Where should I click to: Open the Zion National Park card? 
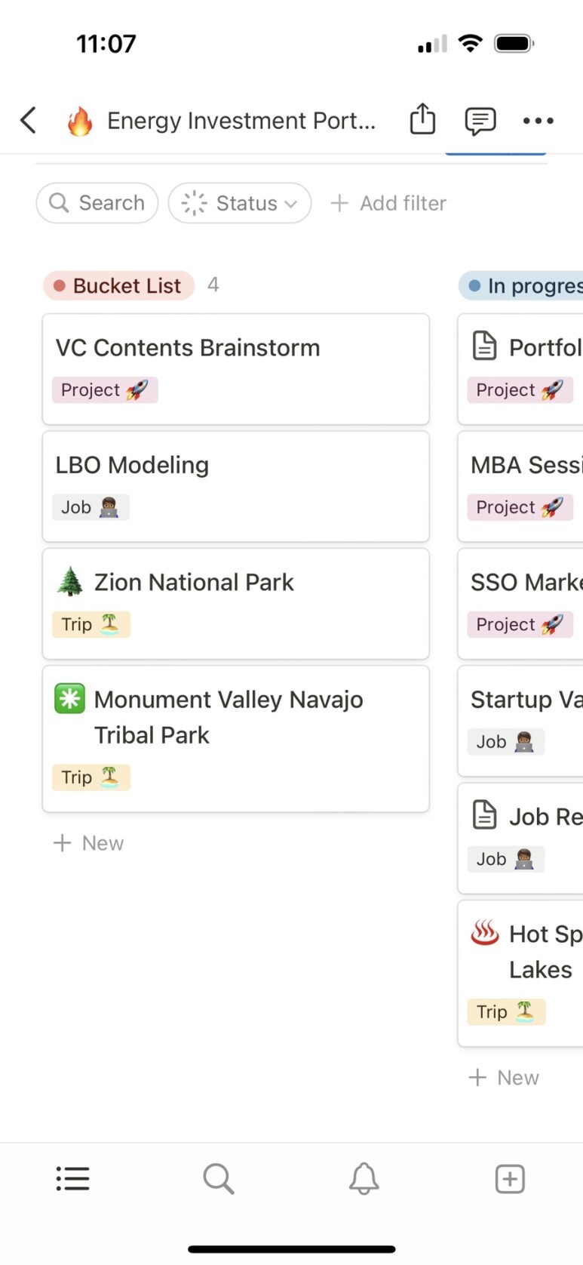[x=236, y=604]
